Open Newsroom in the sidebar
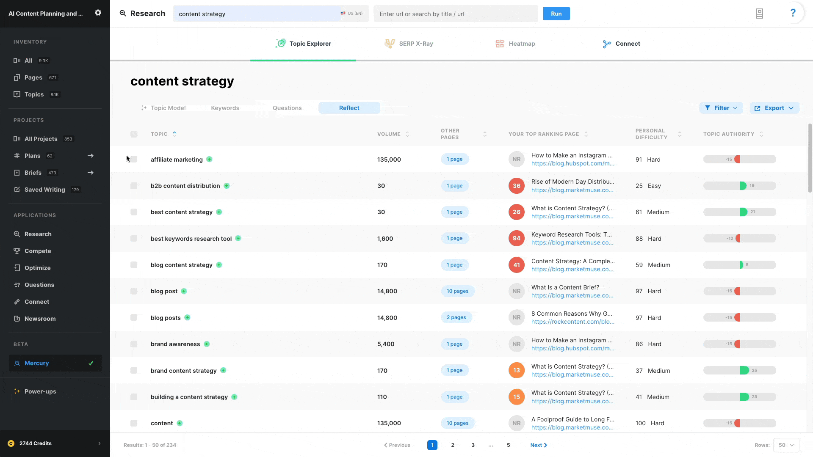This screenshot has height=457, width=813. (40, 319)
